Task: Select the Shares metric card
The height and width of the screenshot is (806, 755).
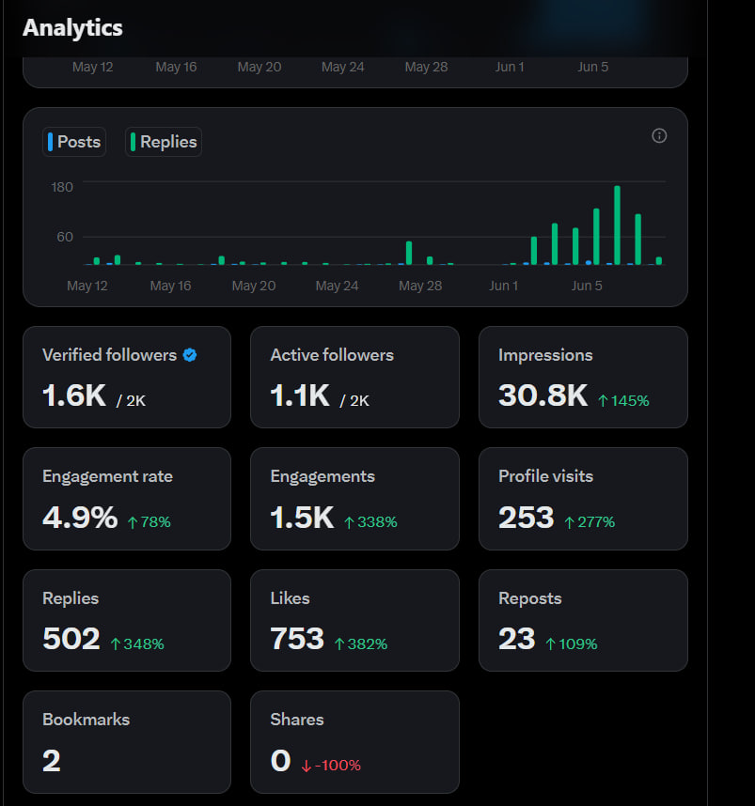Action: click(354, 742)
